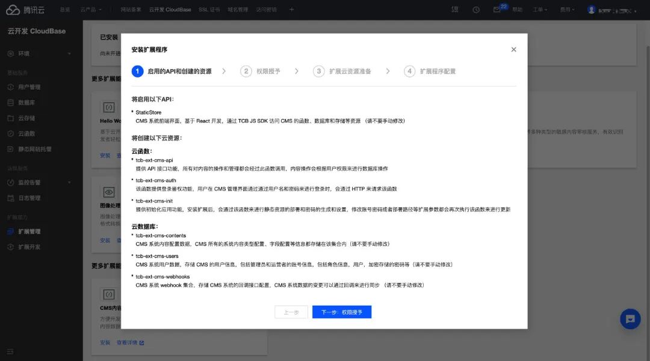The height and width of the screenshot is (361, 650).
Task: Click 查看详情 link on CMS card
Action: [130, 342]
